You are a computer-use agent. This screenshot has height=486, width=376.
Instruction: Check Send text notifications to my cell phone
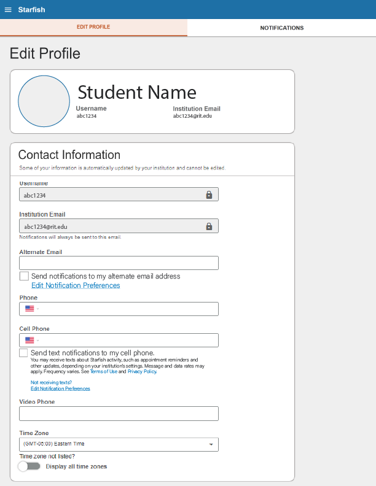(x=24, y=353)
